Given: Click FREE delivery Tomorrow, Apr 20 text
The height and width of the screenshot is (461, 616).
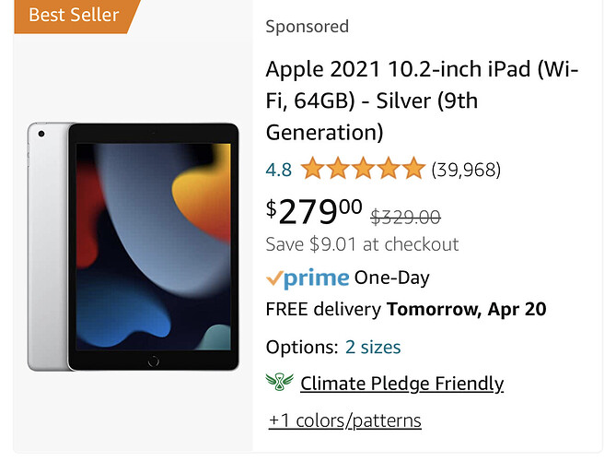Looking at the screenshot, I should (x=406, y=309).
